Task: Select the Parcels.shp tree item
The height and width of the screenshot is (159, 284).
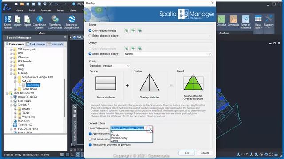Action: click(x=33, y=85)
